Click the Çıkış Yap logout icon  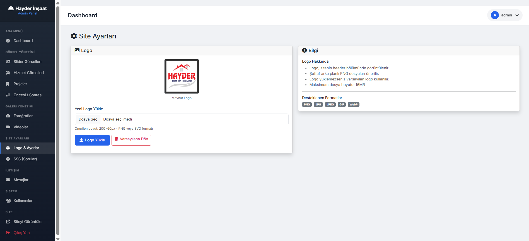tap(8, 233)
